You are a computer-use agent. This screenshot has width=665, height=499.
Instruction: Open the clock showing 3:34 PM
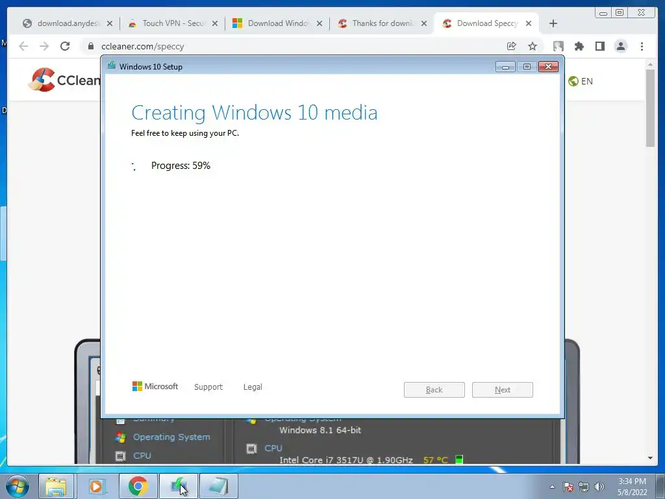click(632, 487)
